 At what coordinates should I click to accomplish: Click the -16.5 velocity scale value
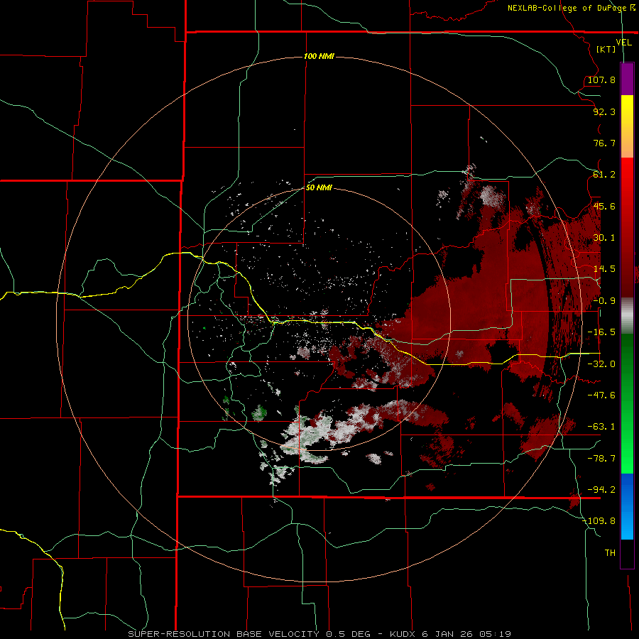pyautogui.click(x=601, y=332)
